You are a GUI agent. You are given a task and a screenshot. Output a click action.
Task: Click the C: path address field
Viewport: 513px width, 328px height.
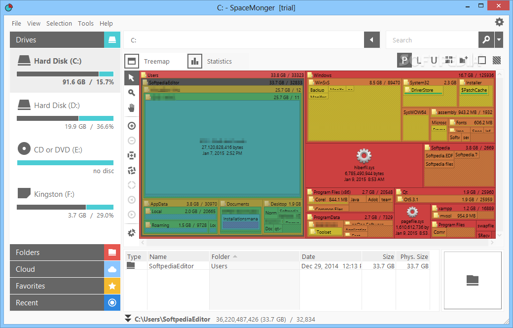(244, 40)
